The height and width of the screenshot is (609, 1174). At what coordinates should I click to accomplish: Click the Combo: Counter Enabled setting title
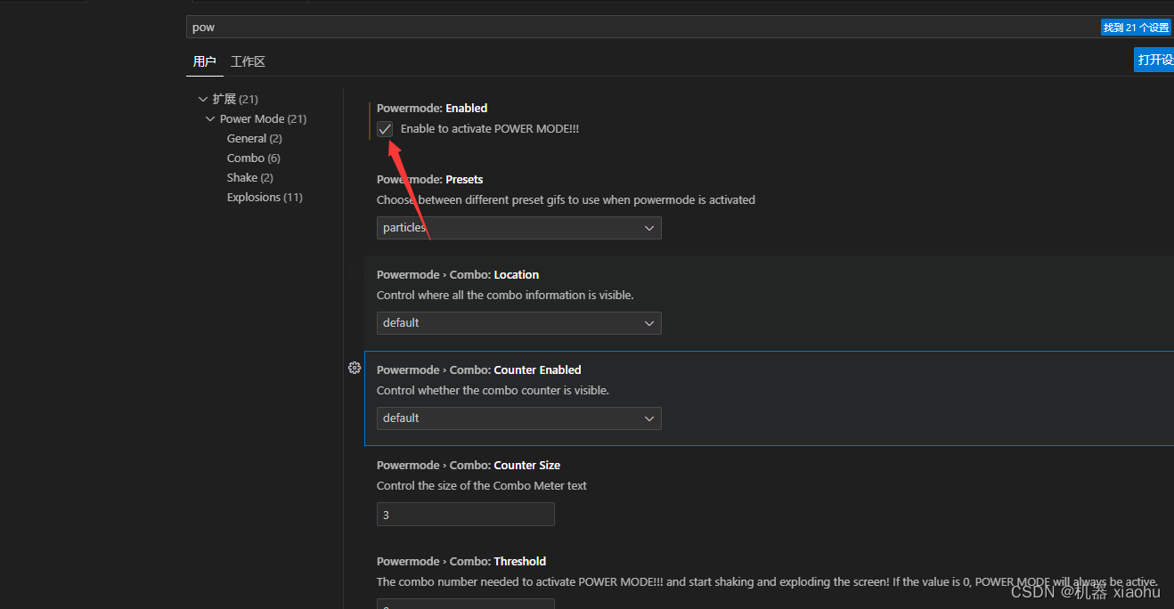[x=479, y=370]
